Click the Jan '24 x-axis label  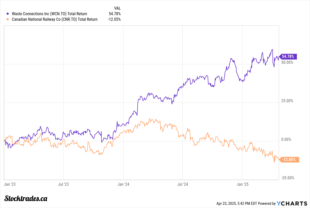pyautogui.click(x=123, y=184)
